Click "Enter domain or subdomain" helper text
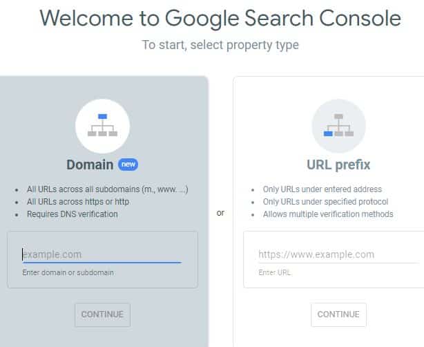The image size is (424, 347). click(x=68, y=273)
